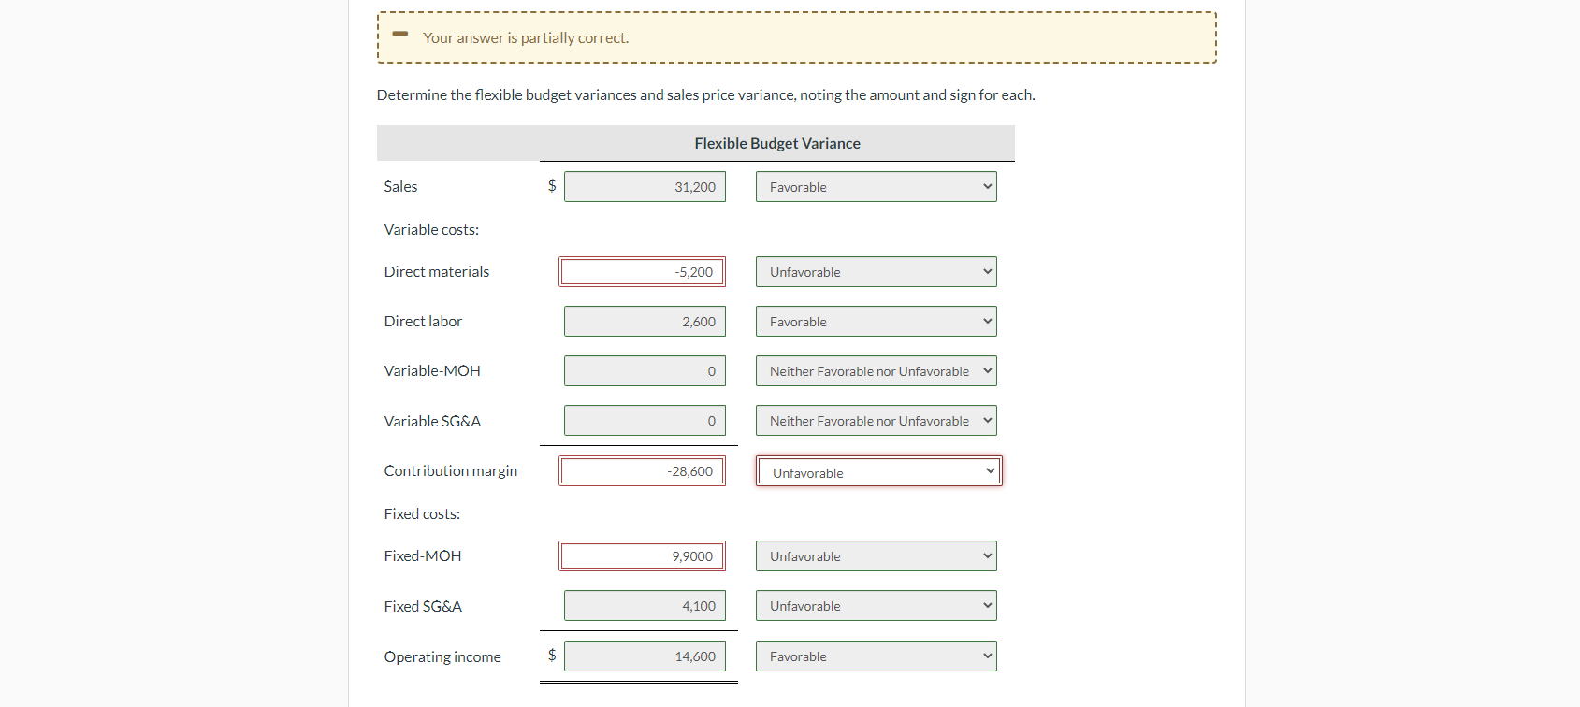Open the Direct labor variance type dropdown
The width and height of the screenshot is (1580, 707).
coord(876,322)
